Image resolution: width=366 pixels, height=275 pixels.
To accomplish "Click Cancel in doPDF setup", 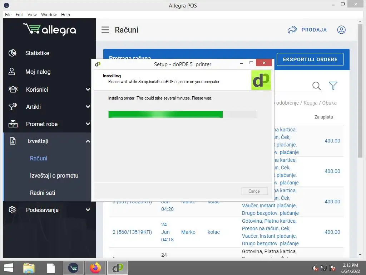I will pyautogui.click(x=254, y=191).
